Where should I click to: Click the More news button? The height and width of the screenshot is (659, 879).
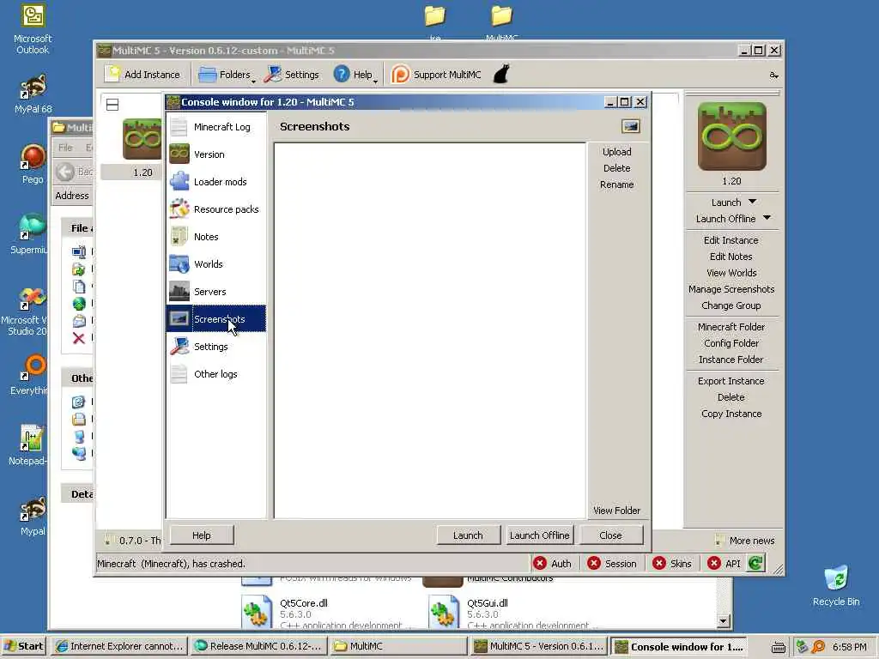click(x=746, y=541)
